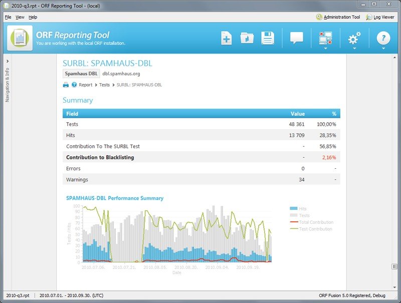
Task: Open the File menu
Action: (x=8, y=17)
